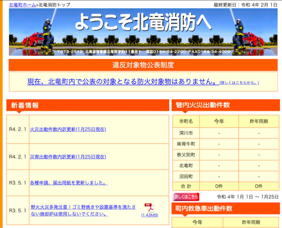Select the 町内救急車出動件数 section header
Screen dimensions: 282x228
click(225, 209)
